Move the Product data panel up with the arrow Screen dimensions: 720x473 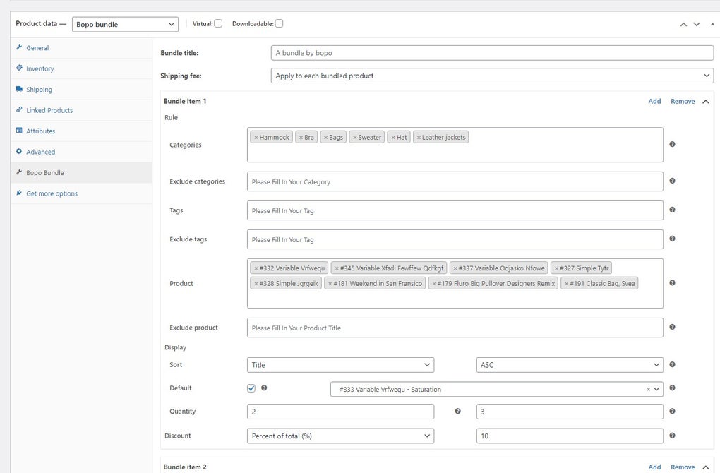683,23
